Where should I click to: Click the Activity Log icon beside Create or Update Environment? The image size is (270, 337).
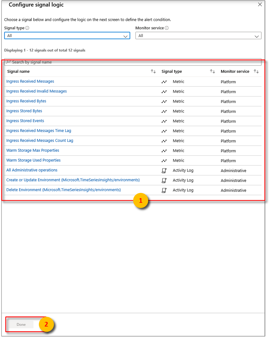point(164,180)
